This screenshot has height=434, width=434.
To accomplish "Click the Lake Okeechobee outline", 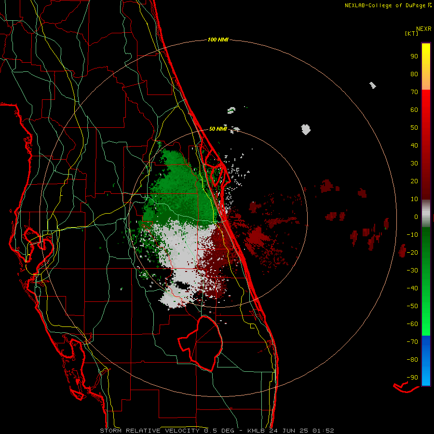I will click(x=201, y=343).
